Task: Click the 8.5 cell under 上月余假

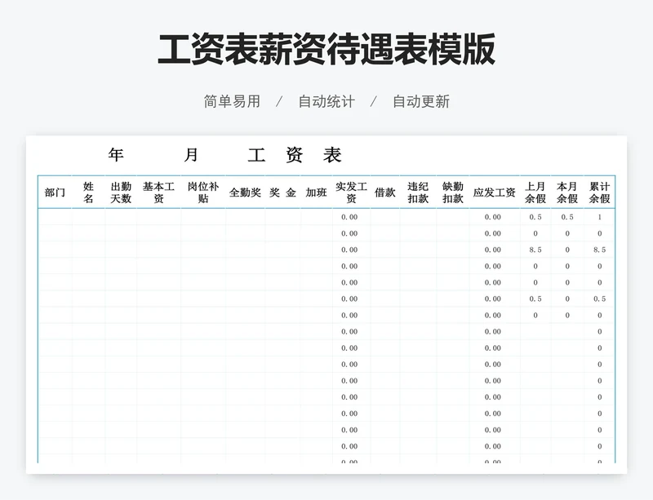Action: tap(535, 250)
